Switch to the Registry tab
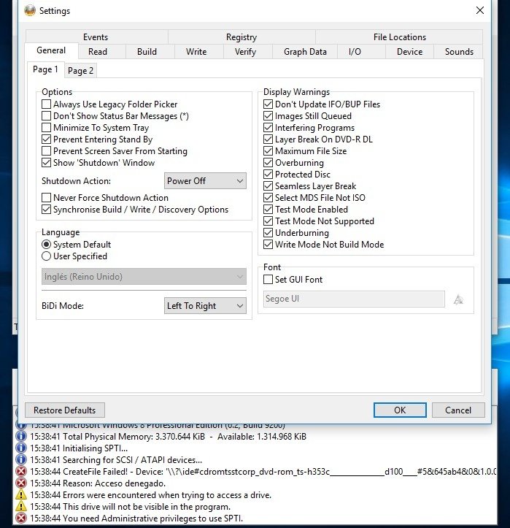The image size is (510, 528). (242, 37)
